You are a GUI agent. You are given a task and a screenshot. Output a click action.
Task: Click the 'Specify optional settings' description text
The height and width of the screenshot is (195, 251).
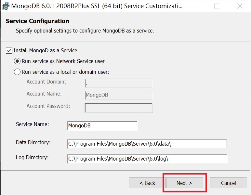point(85,31)
